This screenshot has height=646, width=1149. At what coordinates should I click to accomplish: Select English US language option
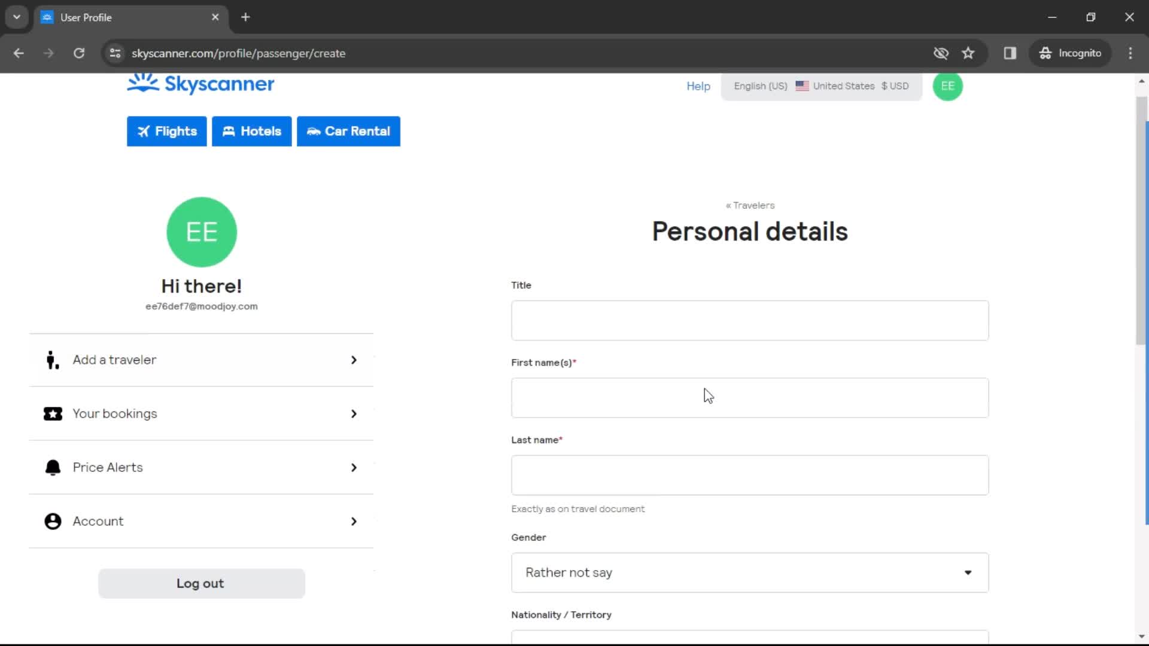point(760,86)
